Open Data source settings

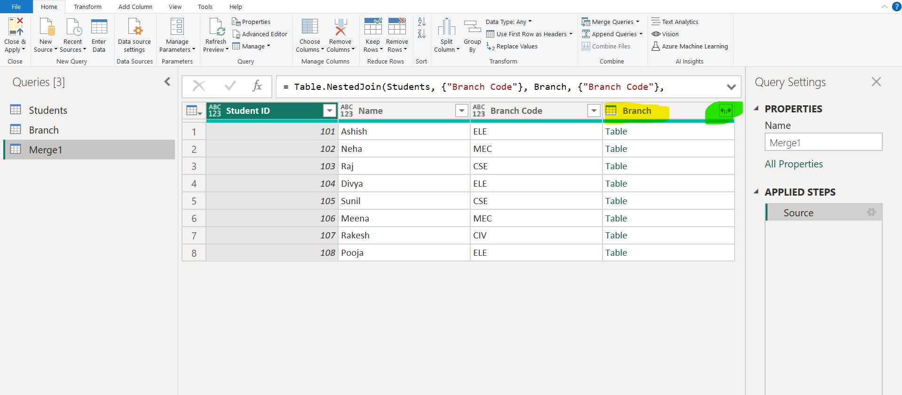(135, 27)
